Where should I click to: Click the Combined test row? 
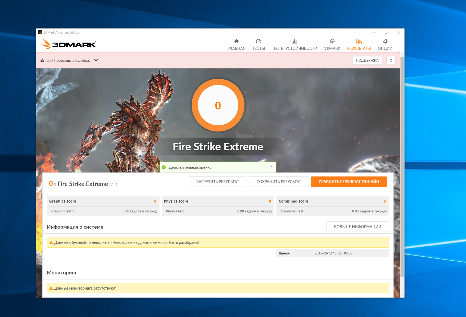333,211
